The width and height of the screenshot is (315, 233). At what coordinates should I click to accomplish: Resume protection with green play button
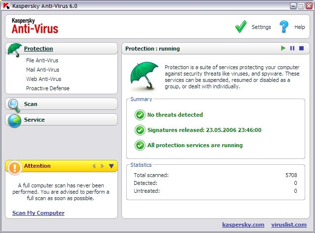(283, 49)
